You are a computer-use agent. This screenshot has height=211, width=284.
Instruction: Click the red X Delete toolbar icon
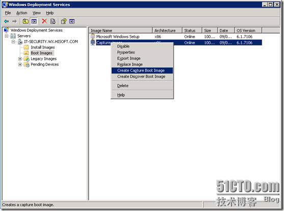point(44,21)
